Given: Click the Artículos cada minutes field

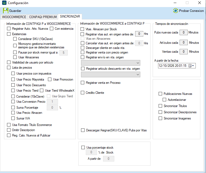Looking at the screenshot, I should click(183, 42).
